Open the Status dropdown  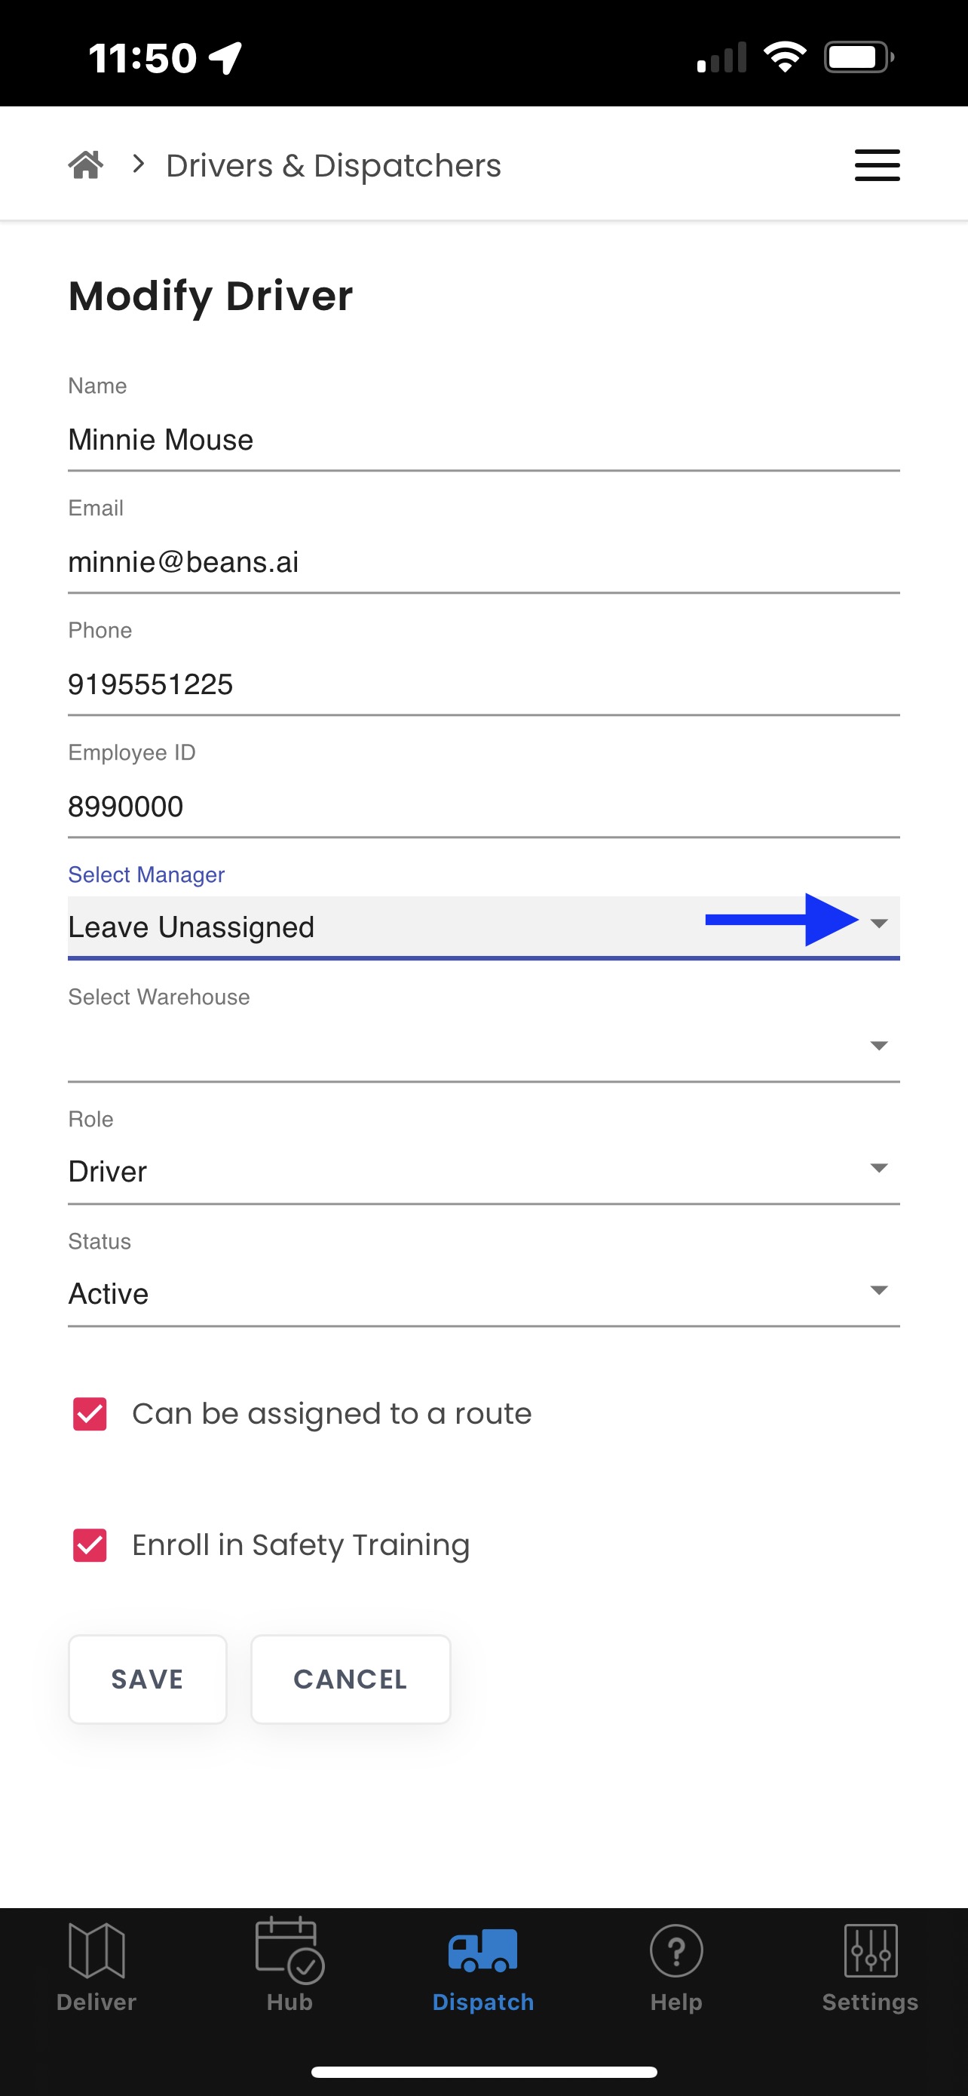tap(878, 1290)
